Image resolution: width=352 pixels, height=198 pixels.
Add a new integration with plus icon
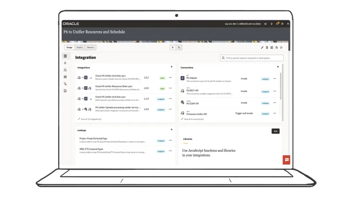coord(172,67)
